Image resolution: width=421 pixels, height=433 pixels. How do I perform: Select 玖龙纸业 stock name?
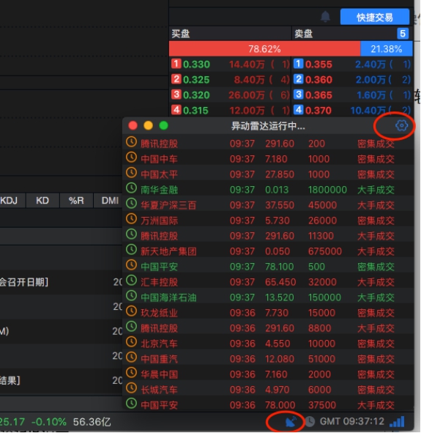tap(159, 313)
